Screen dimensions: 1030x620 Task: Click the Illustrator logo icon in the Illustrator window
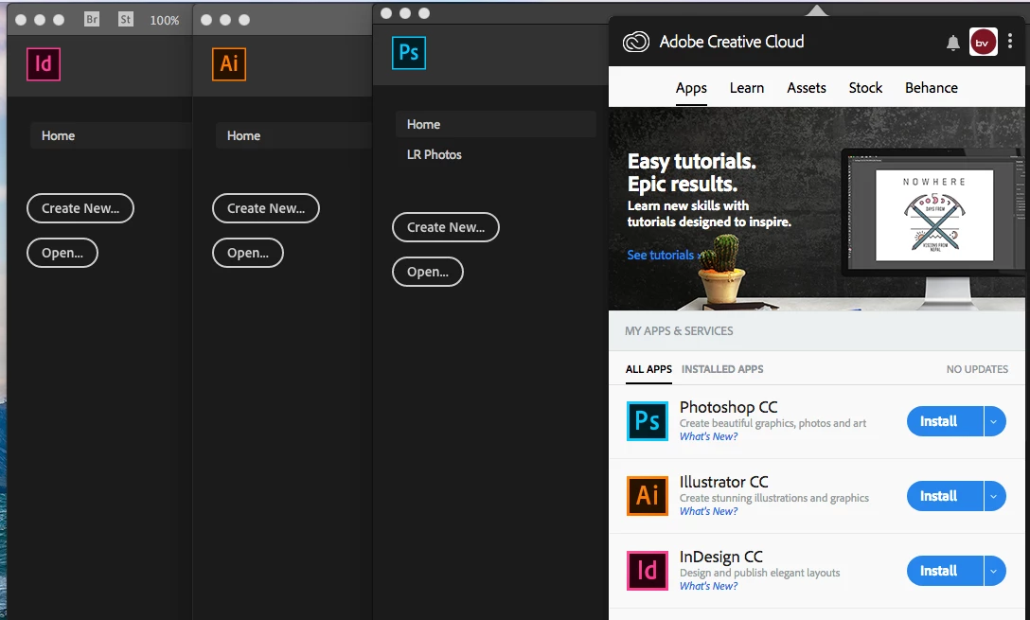(229, 63)
